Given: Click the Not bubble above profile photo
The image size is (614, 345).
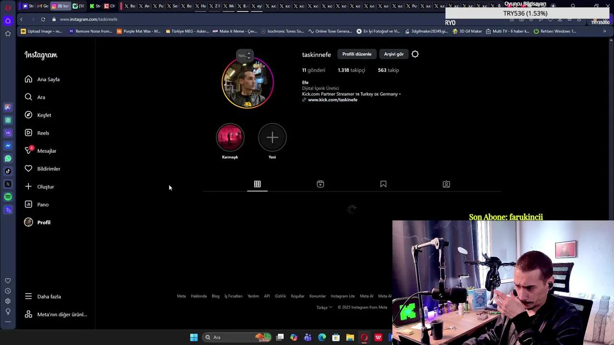Looking at the screenshot, I should point(245,56).
